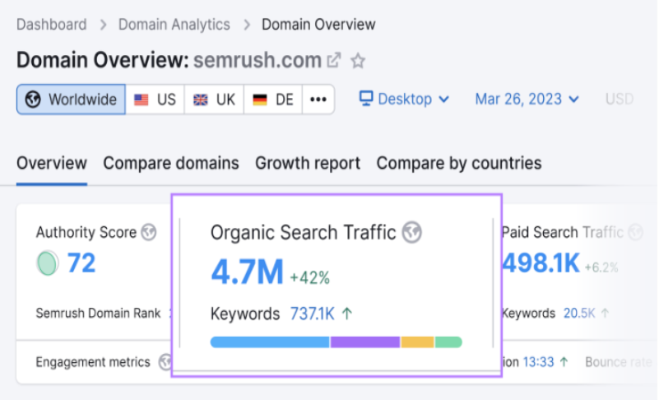Expand more countries with three dots
659x400 pixels.
click(318, 100)
